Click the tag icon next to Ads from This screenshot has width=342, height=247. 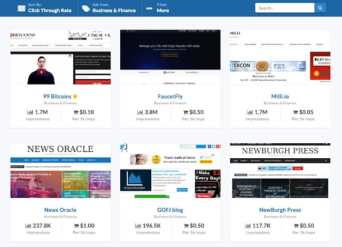coord(85,9)
